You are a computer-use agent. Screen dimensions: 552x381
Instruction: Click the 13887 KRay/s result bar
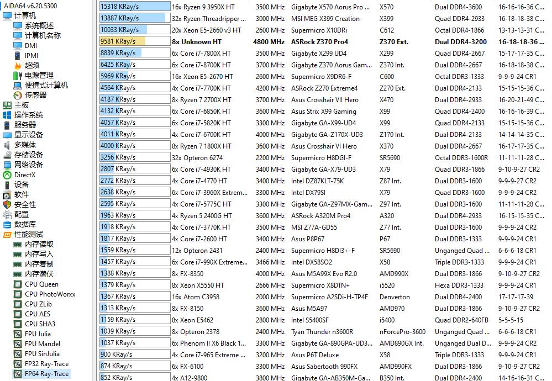tap(135, 18)
